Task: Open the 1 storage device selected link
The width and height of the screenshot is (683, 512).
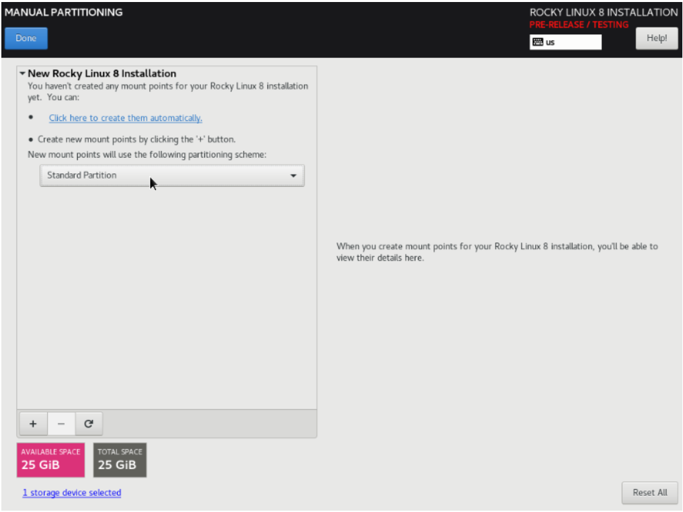Action: point(72,493)
